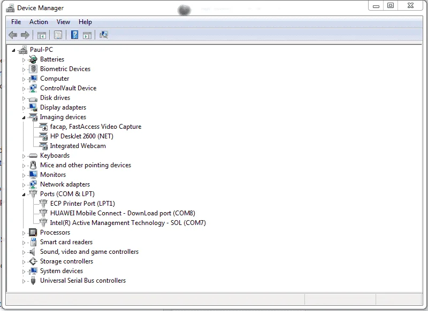Expand the Batteries category
This screenshot has height=311, width=428.
(x=24, y=60)
